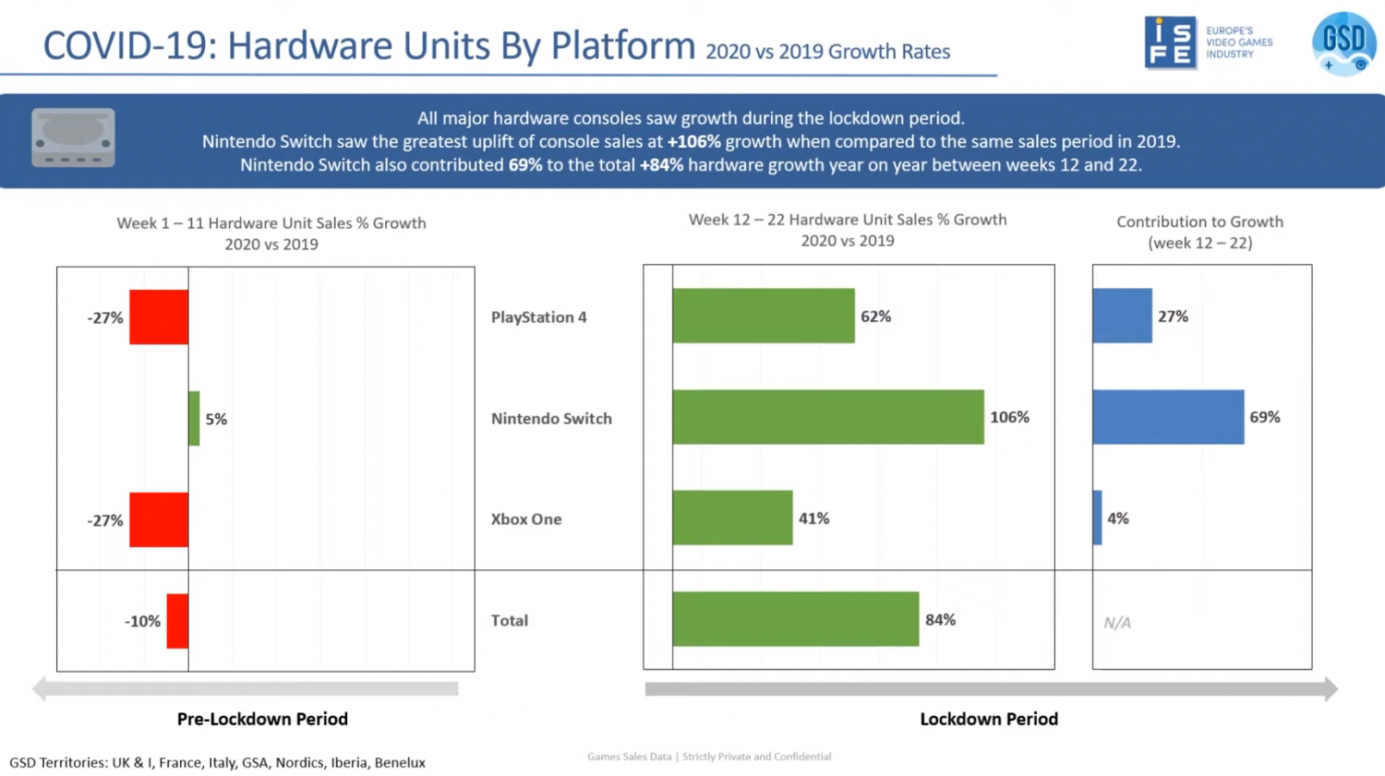Select the green 84% Total bar
Screen dimensions: 1385x776
pos(796,619)
